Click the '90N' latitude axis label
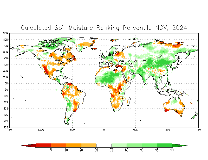Viewport: 208px width, 160px height. [x=6, y=33]
